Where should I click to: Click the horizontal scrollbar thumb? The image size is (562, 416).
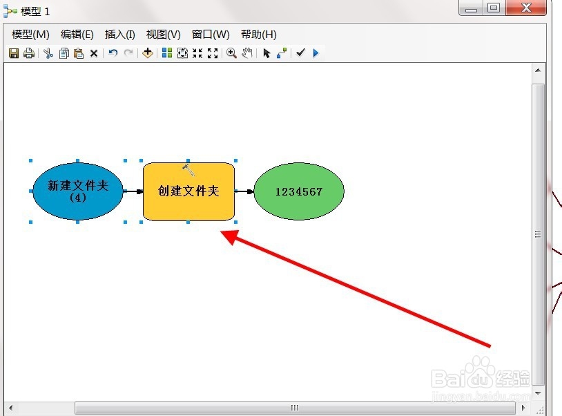295,408
